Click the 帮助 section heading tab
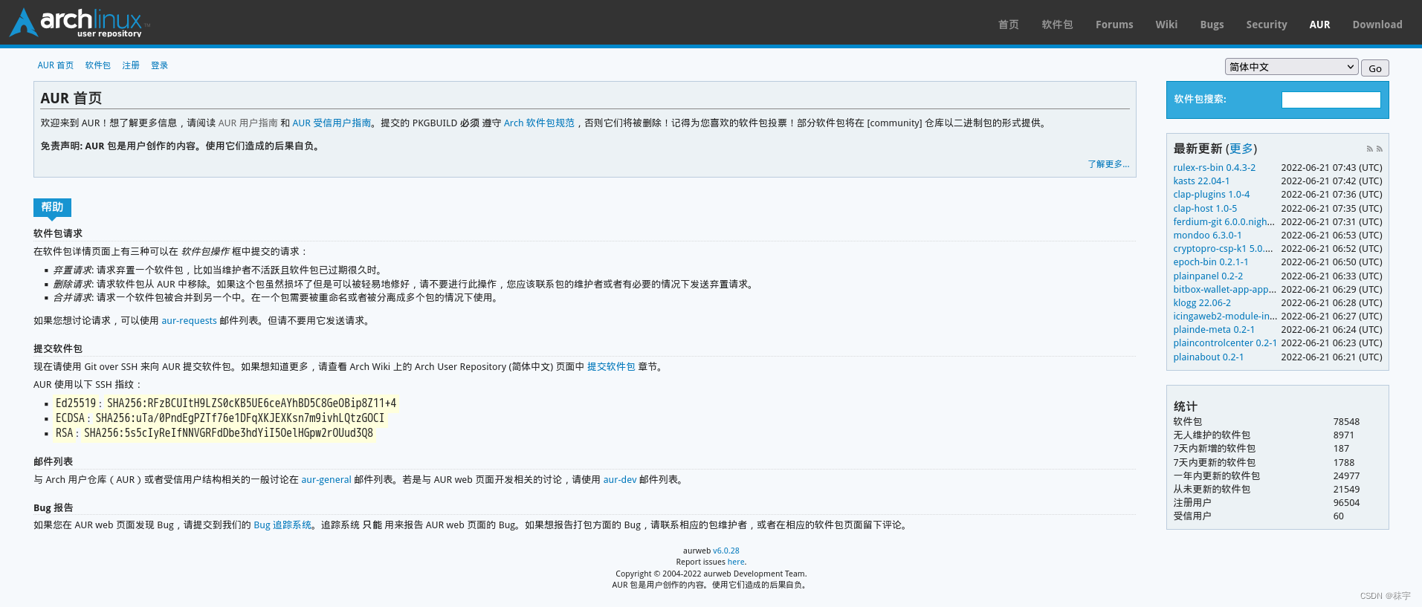 pos(52,207)
